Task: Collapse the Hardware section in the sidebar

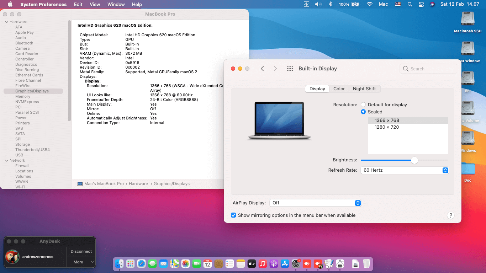Action: coord(6,22)
